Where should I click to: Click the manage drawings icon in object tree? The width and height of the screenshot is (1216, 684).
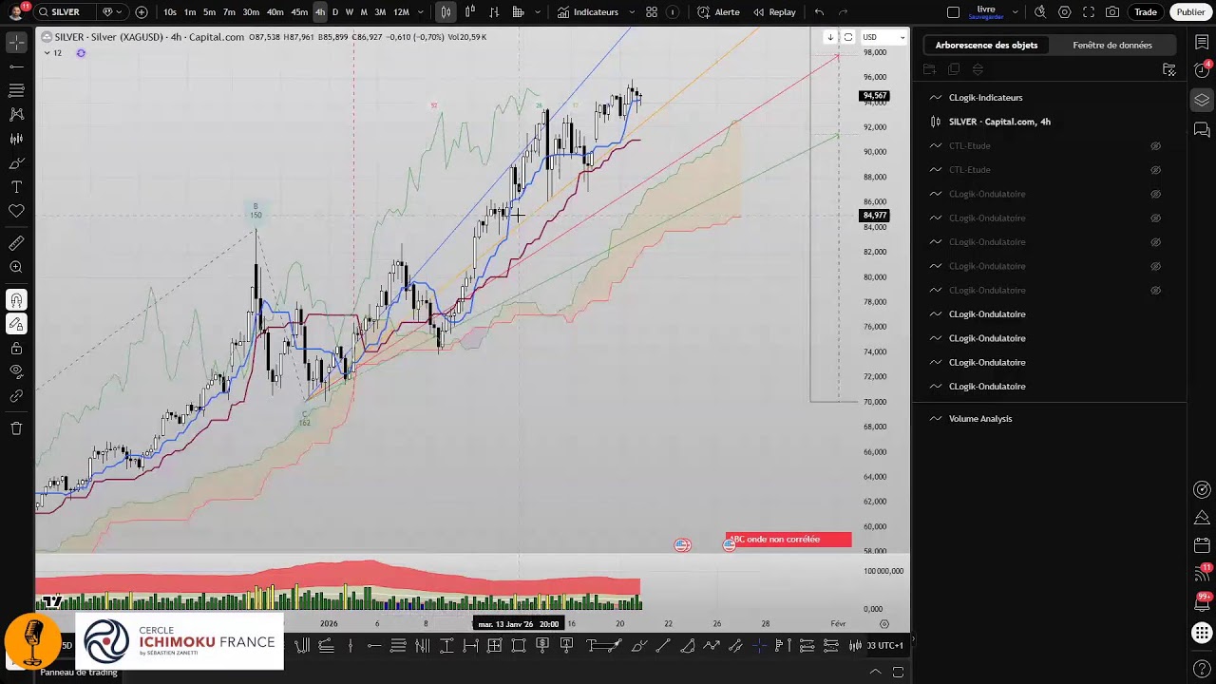click(1169, 69)
